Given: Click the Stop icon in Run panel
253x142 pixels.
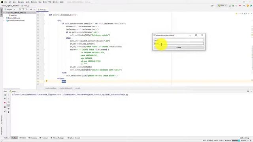Looking at the screenshot, I should click(x=5, y=103).
